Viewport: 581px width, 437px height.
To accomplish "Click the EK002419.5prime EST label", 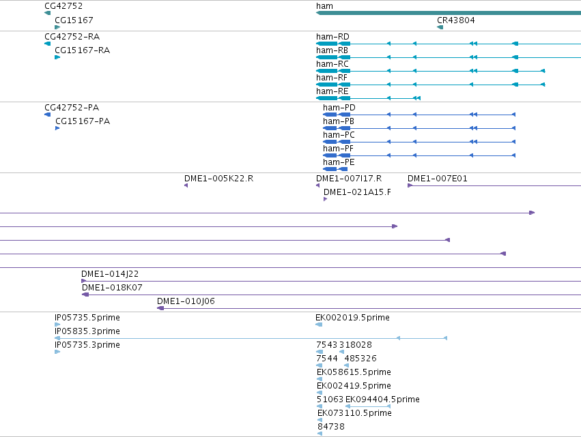I will click(354, 386).
